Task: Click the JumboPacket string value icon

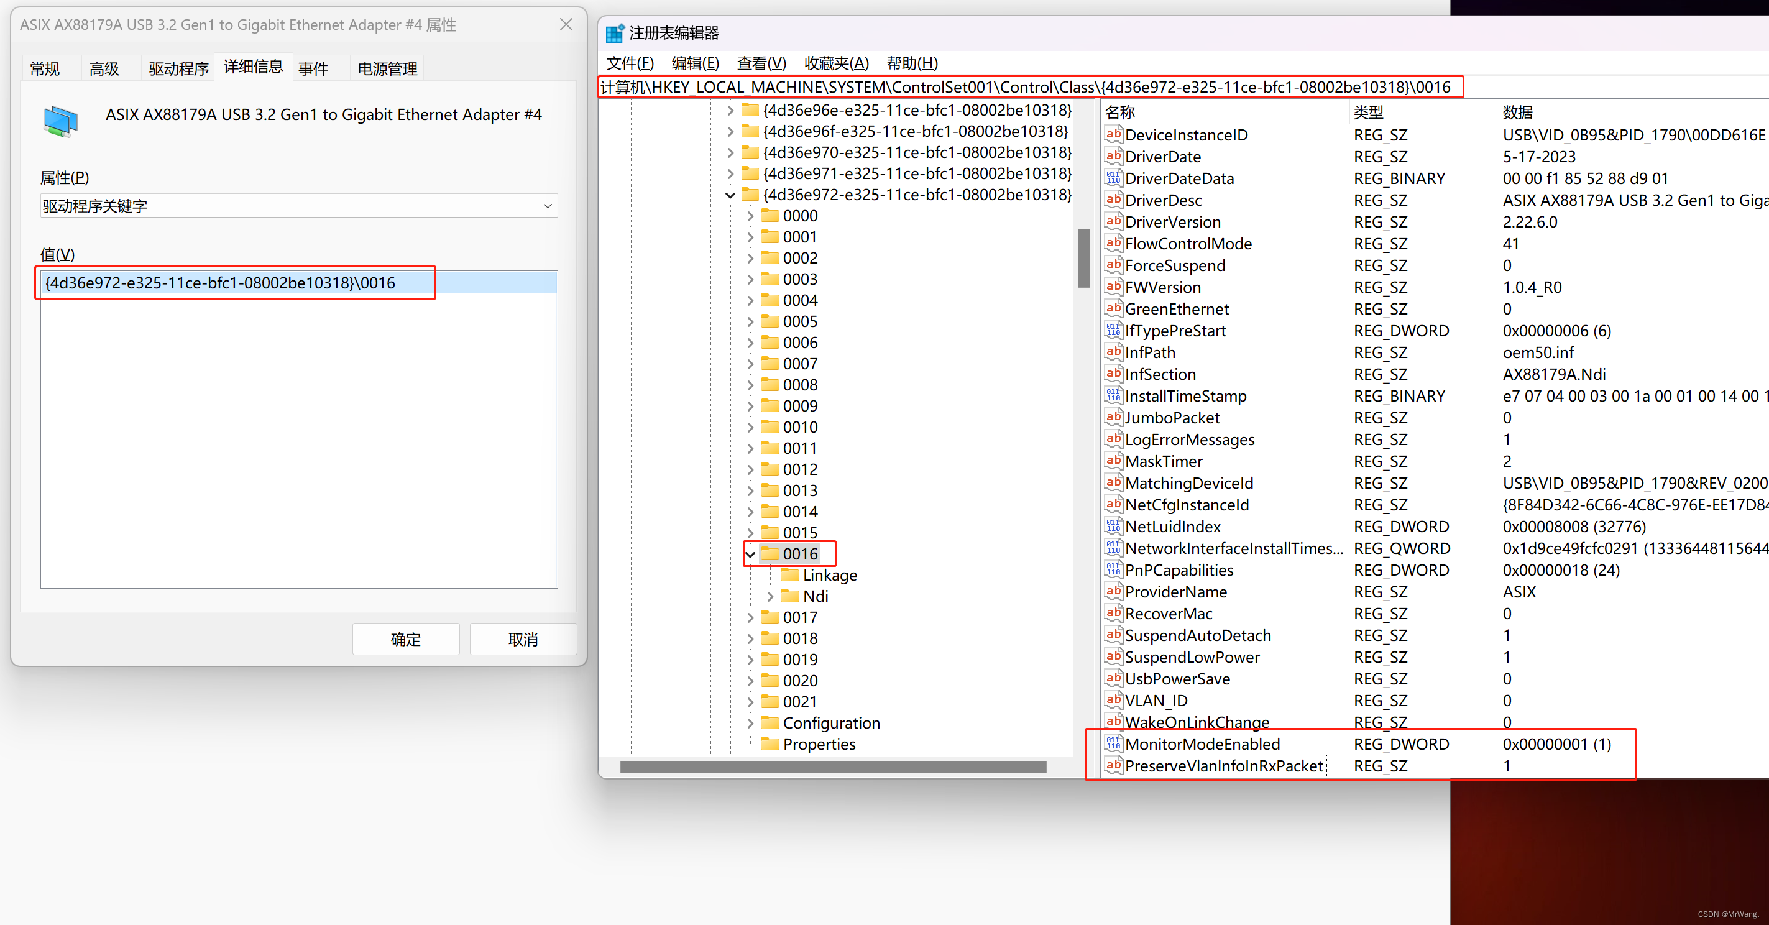Action: click(1113, 418)
